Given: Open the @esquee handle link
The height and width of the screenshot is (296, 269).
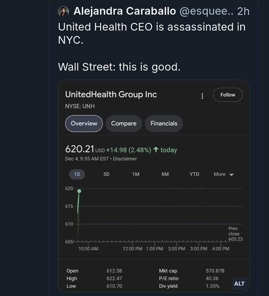Looking at the screenshot, I should coord(206,11).
